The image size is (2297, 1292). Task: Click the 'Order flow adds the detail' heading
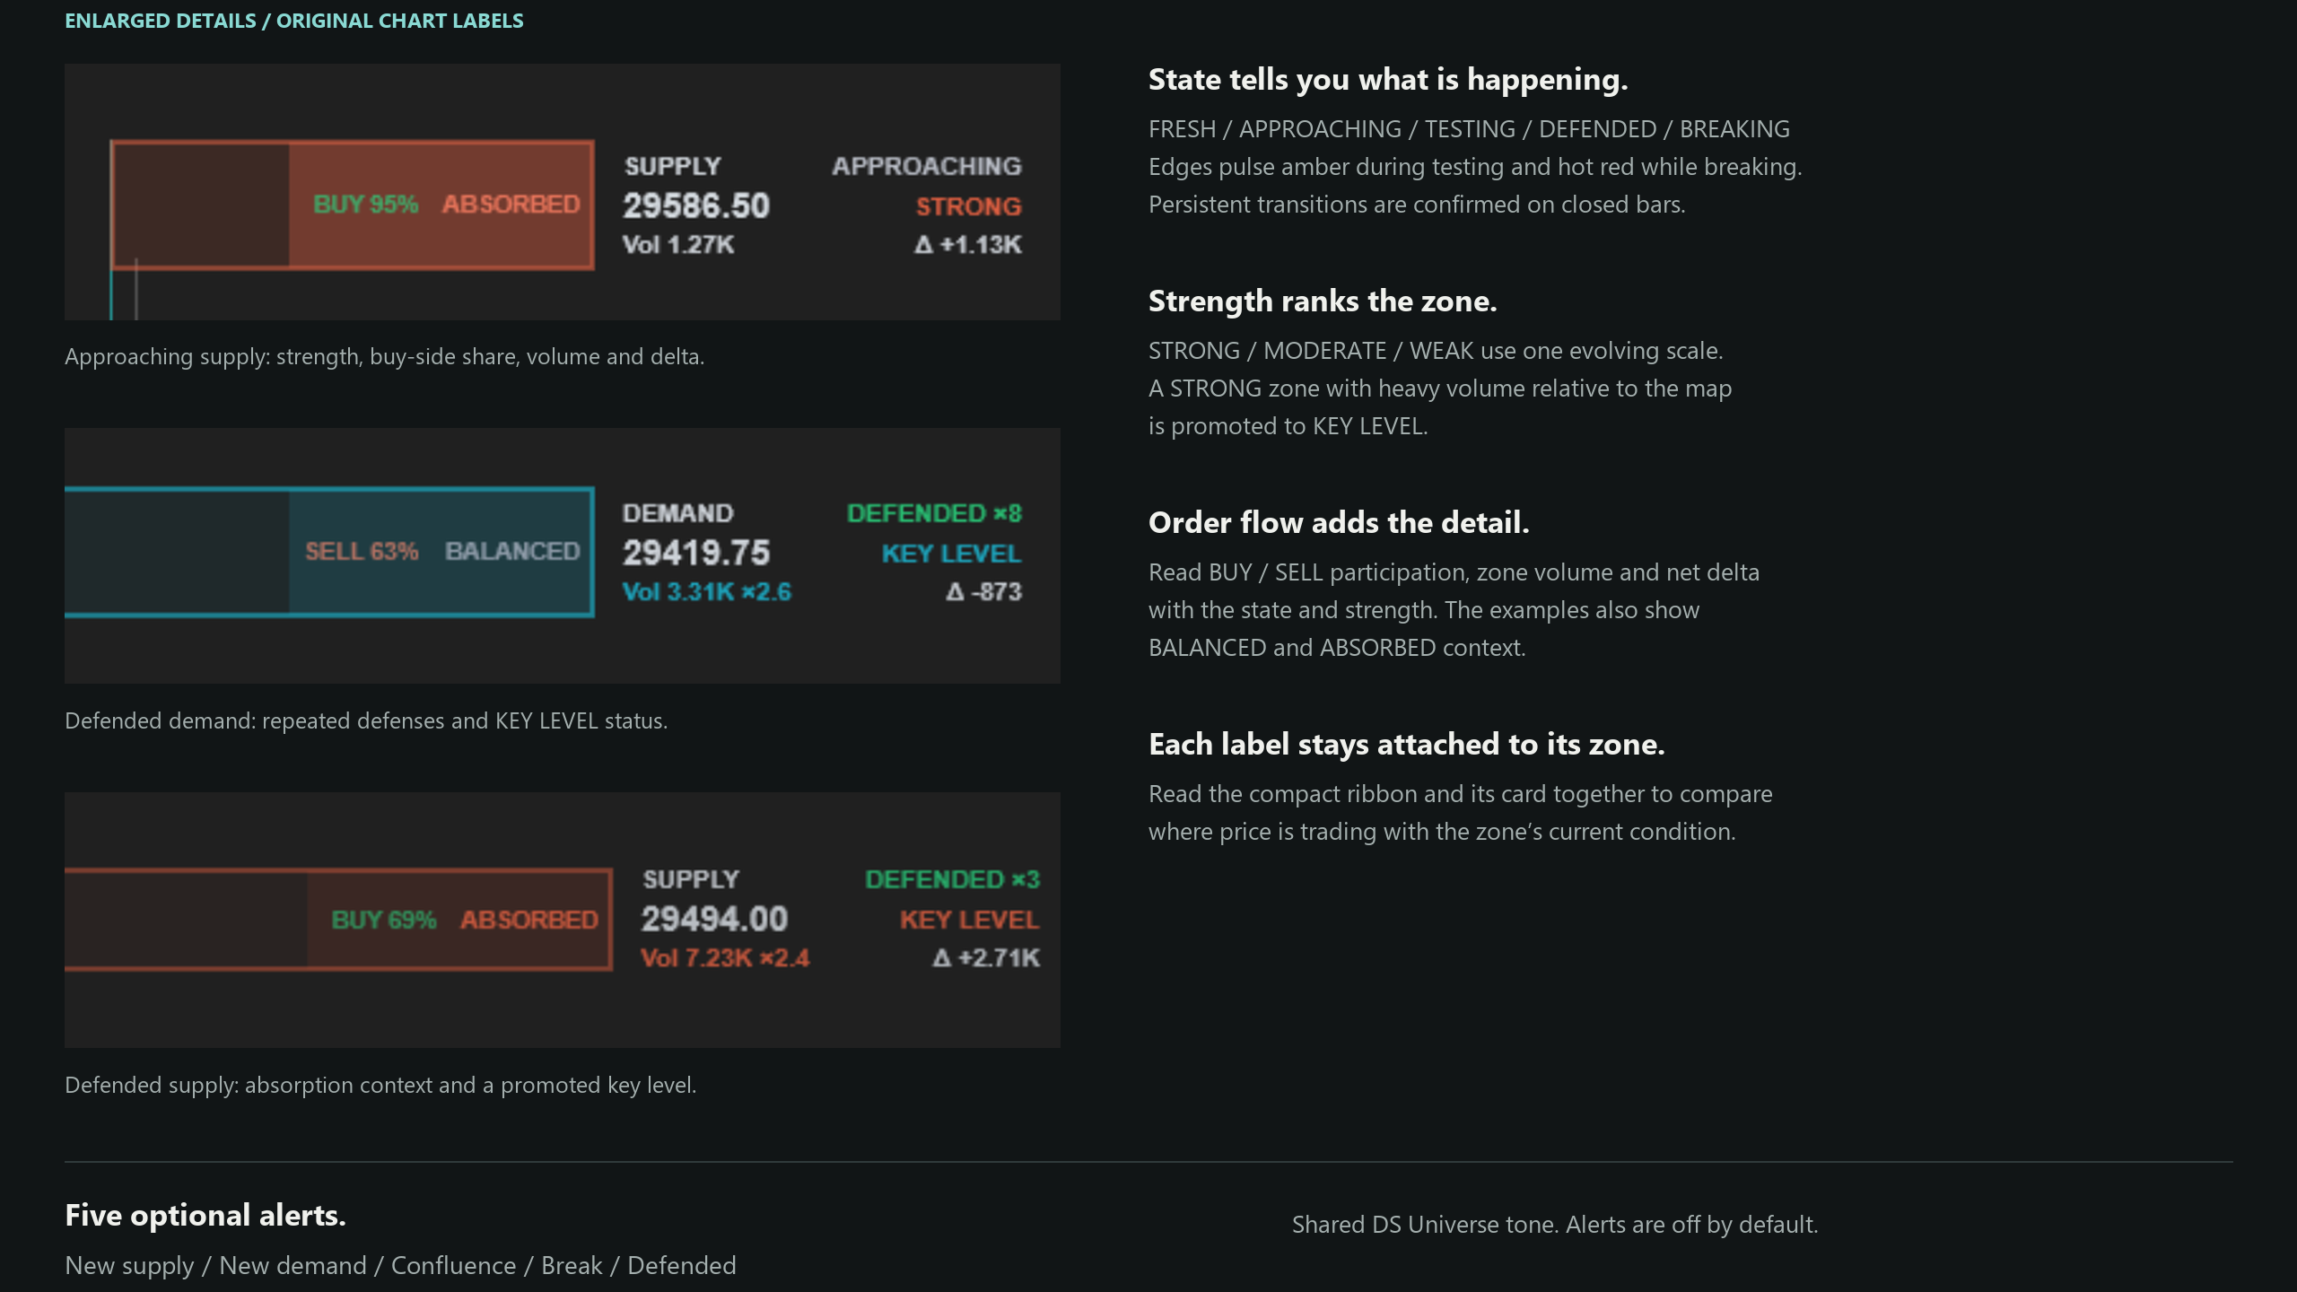(1339, 522)
